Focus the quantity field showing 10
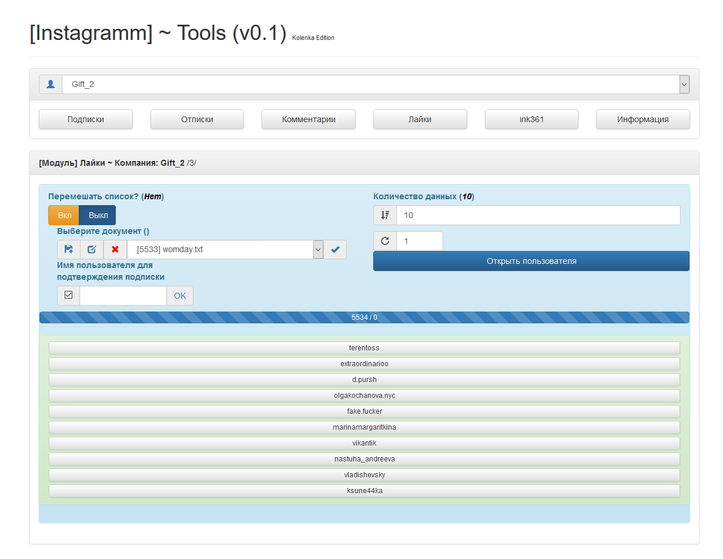Viewport: 723px width, 559px height. click(x=538, y=215)
